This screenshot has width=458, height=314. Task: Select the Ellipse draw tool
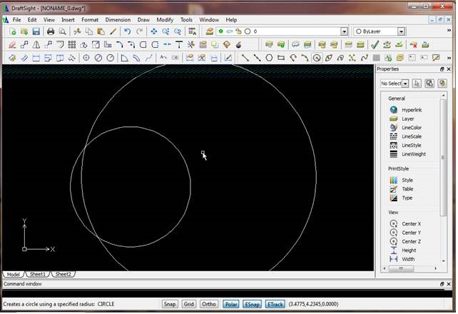point(329,58)
